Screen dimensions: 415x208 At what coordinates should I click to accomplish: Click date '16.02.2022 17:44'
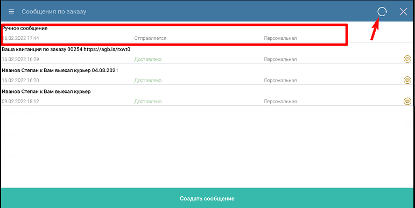pyautogui.click(x=20, y=38)
